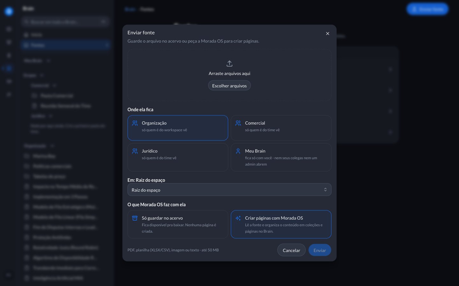Choose the Jurídico team space option

(178, 157)
